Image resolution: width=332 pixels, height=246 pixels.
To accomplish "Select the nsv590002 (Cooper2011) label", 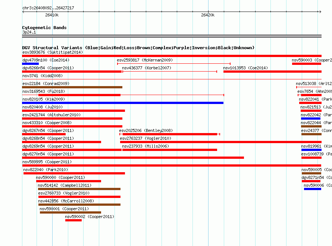I will pos(90,217).
